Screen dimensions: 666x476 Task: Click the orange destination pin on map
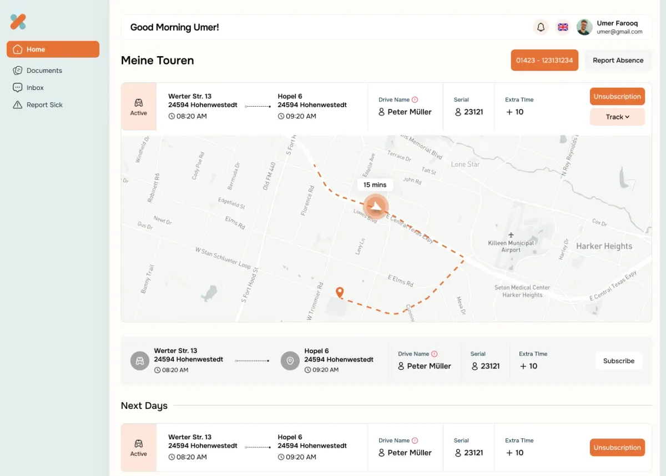pos(340,292)
